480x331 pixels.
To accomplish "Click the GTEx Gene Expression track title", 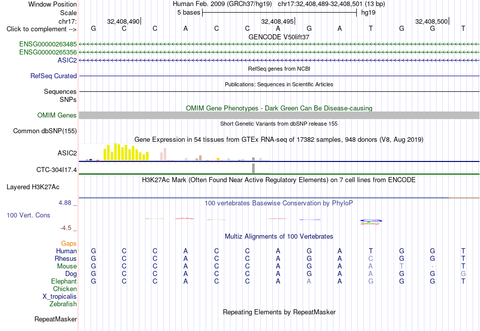I will [279, 140].
